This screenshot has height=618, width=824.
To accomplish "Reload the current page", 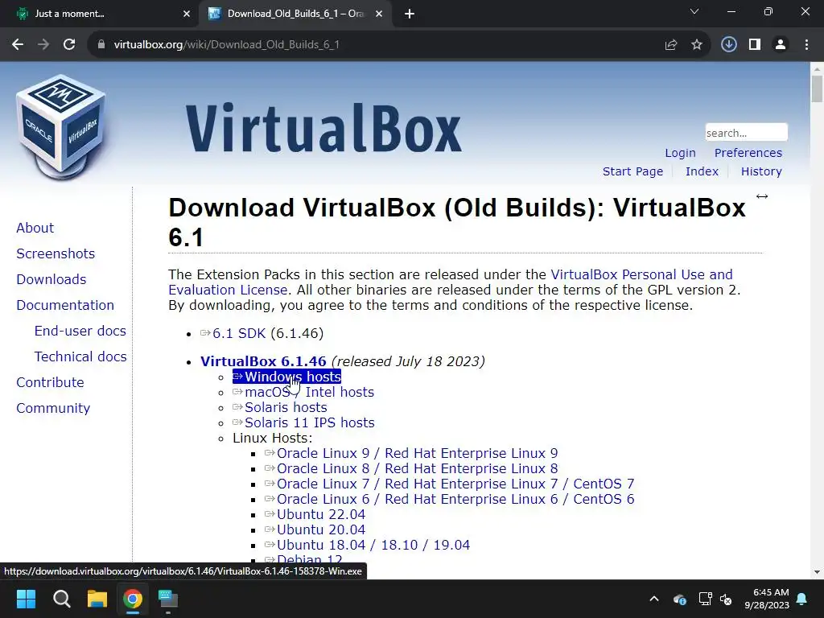I will coord(69,45).
